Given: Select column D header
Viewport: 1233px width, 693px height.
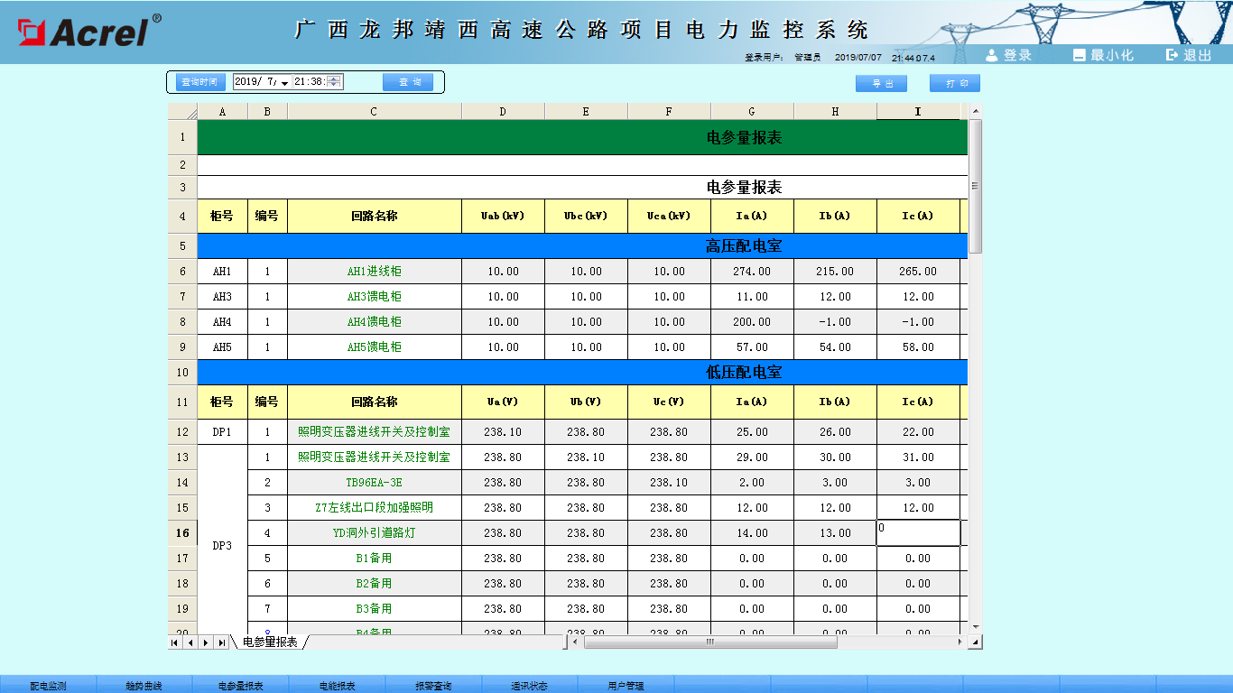Looking at the screenshot, I should pyautogui.click(x=503, y=112).
